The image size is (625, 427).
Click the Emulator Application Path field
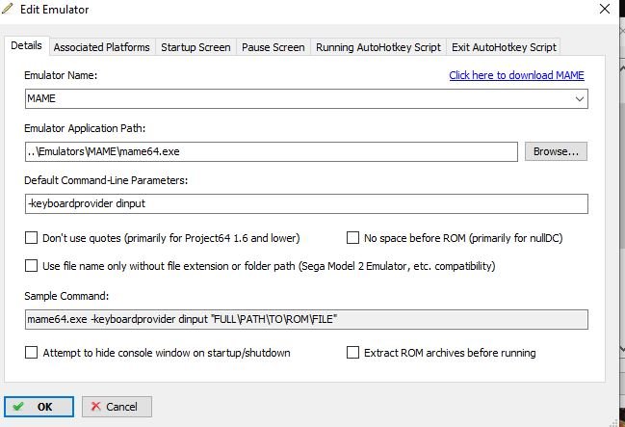(272, 151)
